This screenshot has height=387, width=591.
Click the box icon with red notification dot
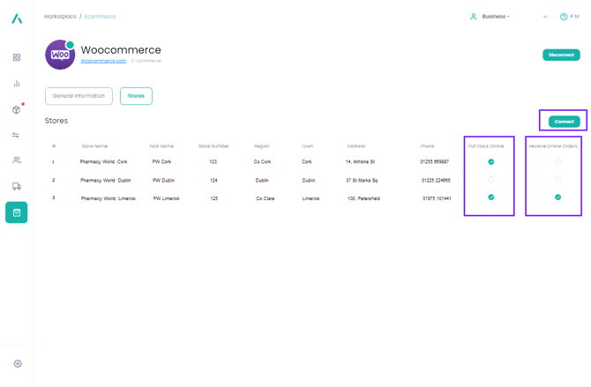click(17, 109)
